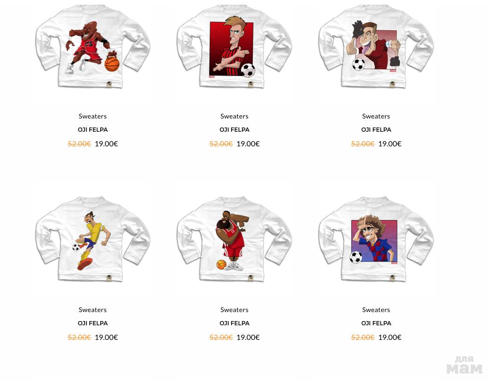This screenshot has height=381, width=490.
Task: Click Sweaters category under goalkeeper sweater
Action: [376, 116]
